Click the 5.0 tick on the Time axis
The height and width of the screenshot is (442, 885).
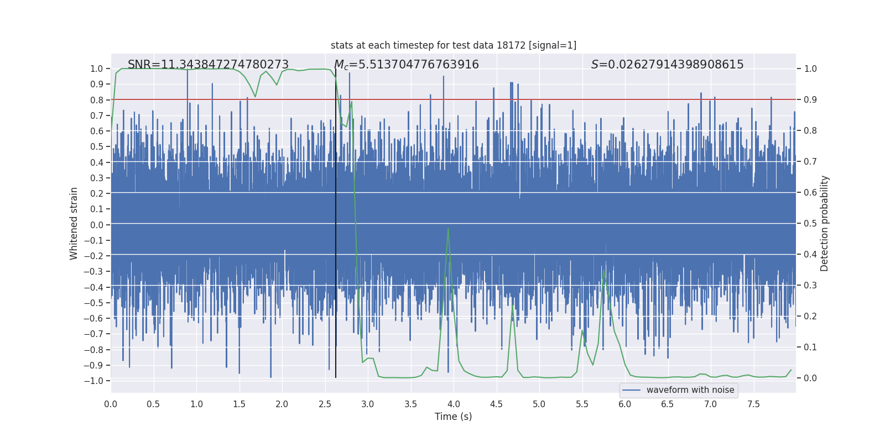coord(539,404)
